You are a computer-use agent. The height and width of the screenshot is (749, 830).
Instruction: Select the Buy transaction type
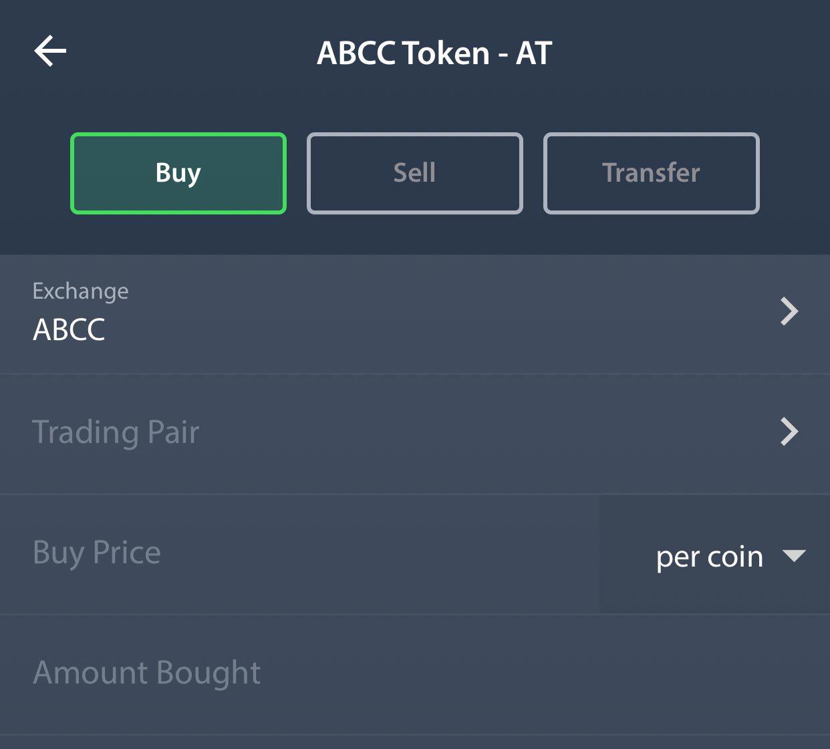178,173
